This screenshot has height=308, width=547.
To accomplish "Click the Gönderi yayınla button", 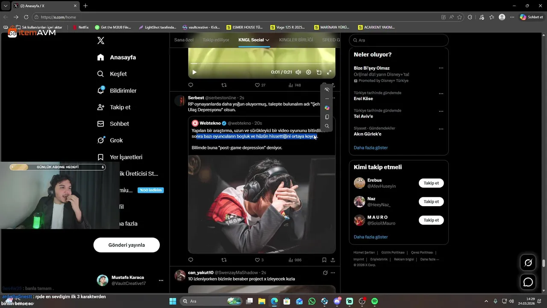I will point(126,245).
